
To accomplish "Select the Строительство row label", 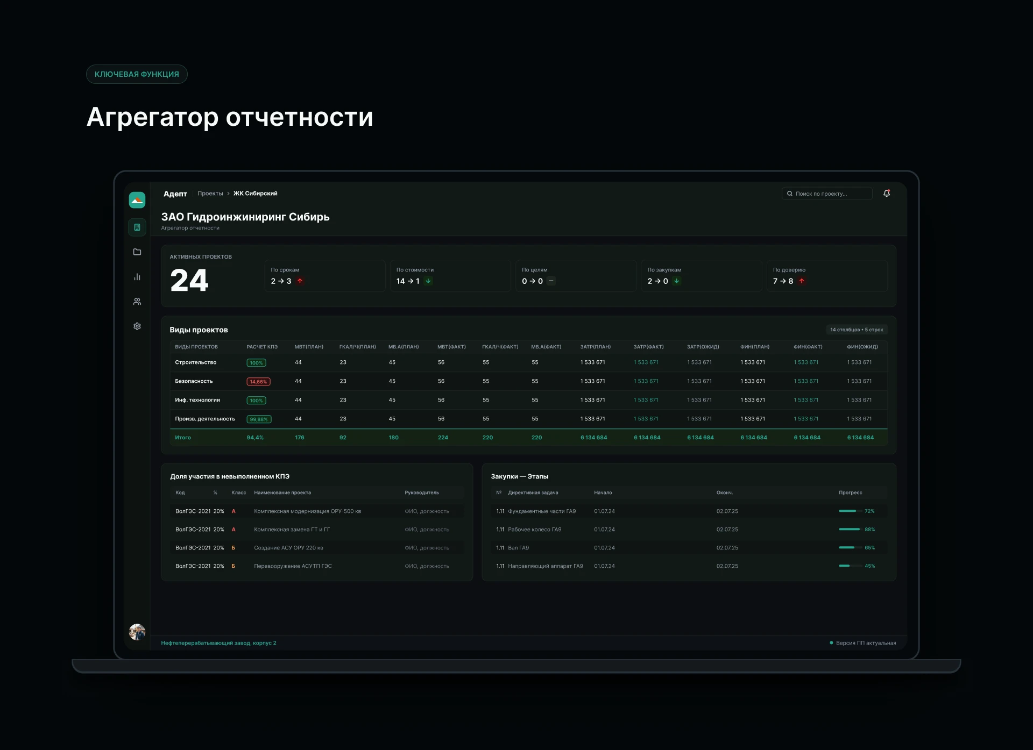I will point(196,362).
